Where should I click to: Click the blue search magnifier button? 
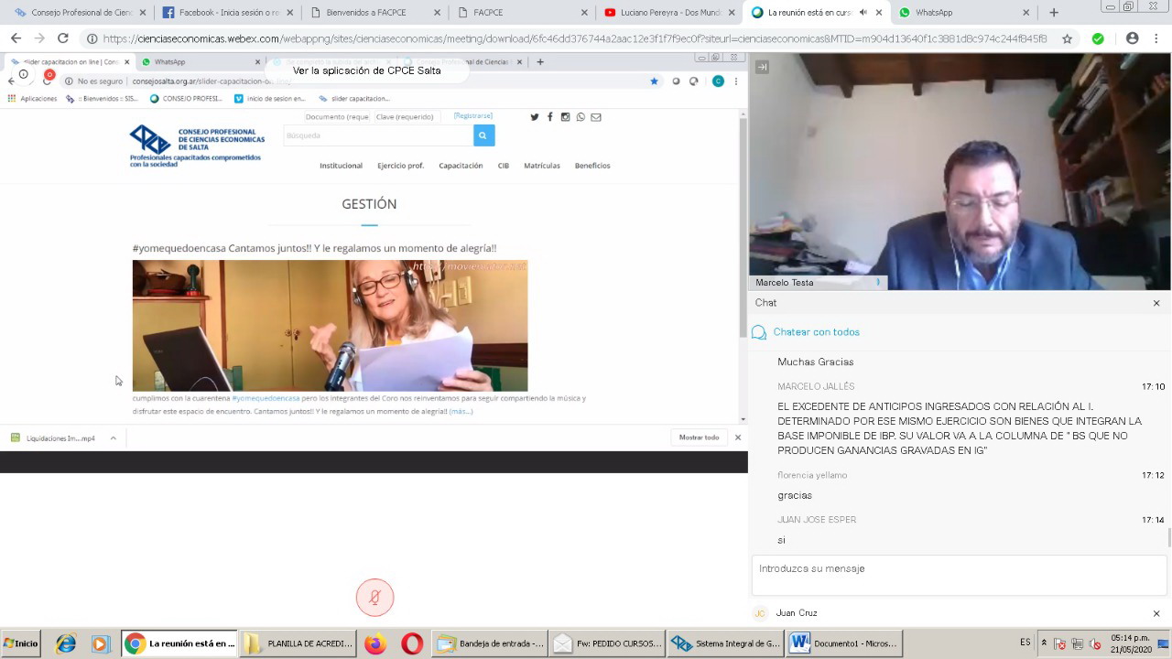point(483,135)
